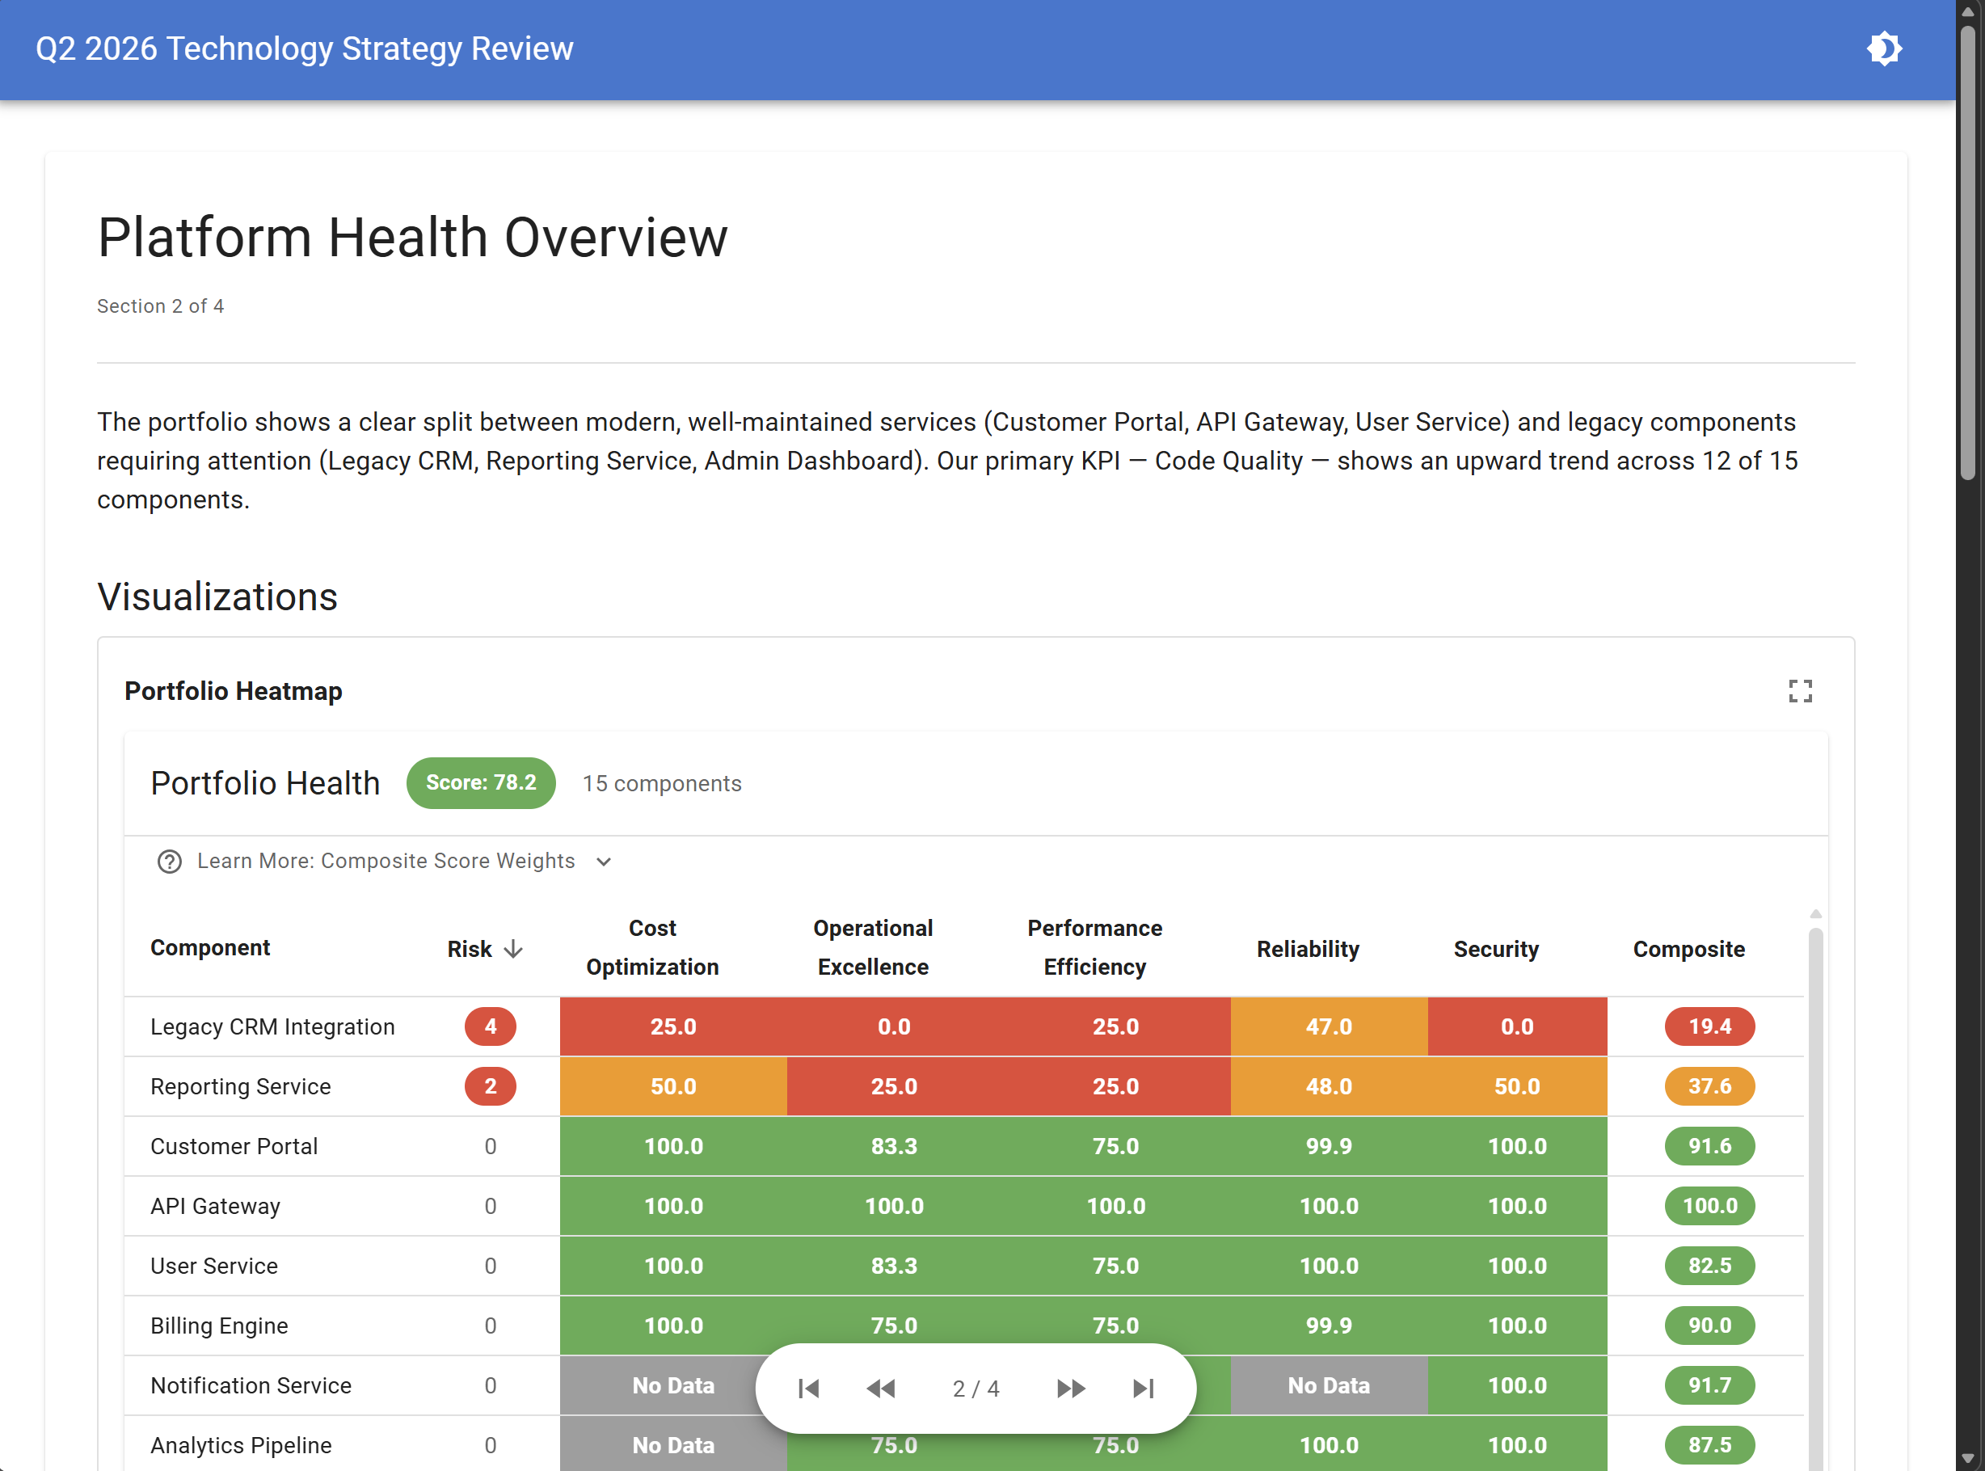1985x1471 pixels.
Task: Click User Service's 82.5 composite chip
Action: pyautogui.click(x=1710, y=1267)
